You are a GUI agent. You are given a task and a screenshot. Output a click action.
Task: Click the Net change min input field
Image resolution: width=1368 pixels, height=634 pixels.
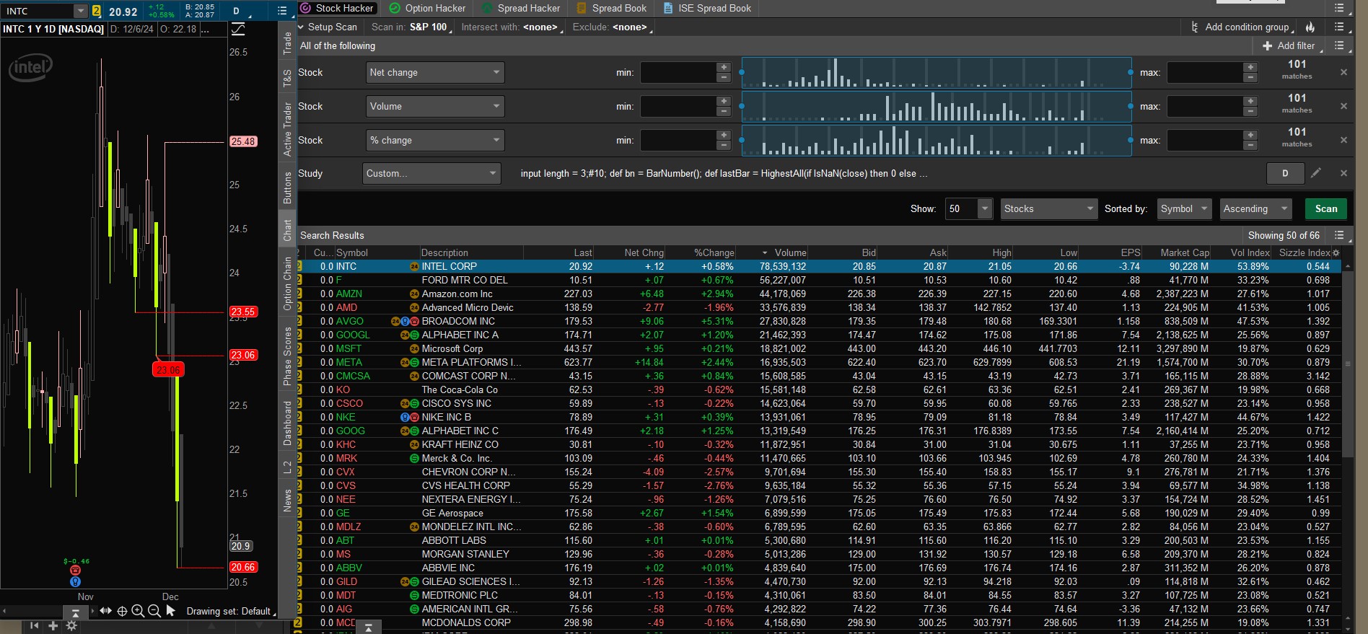678,72
